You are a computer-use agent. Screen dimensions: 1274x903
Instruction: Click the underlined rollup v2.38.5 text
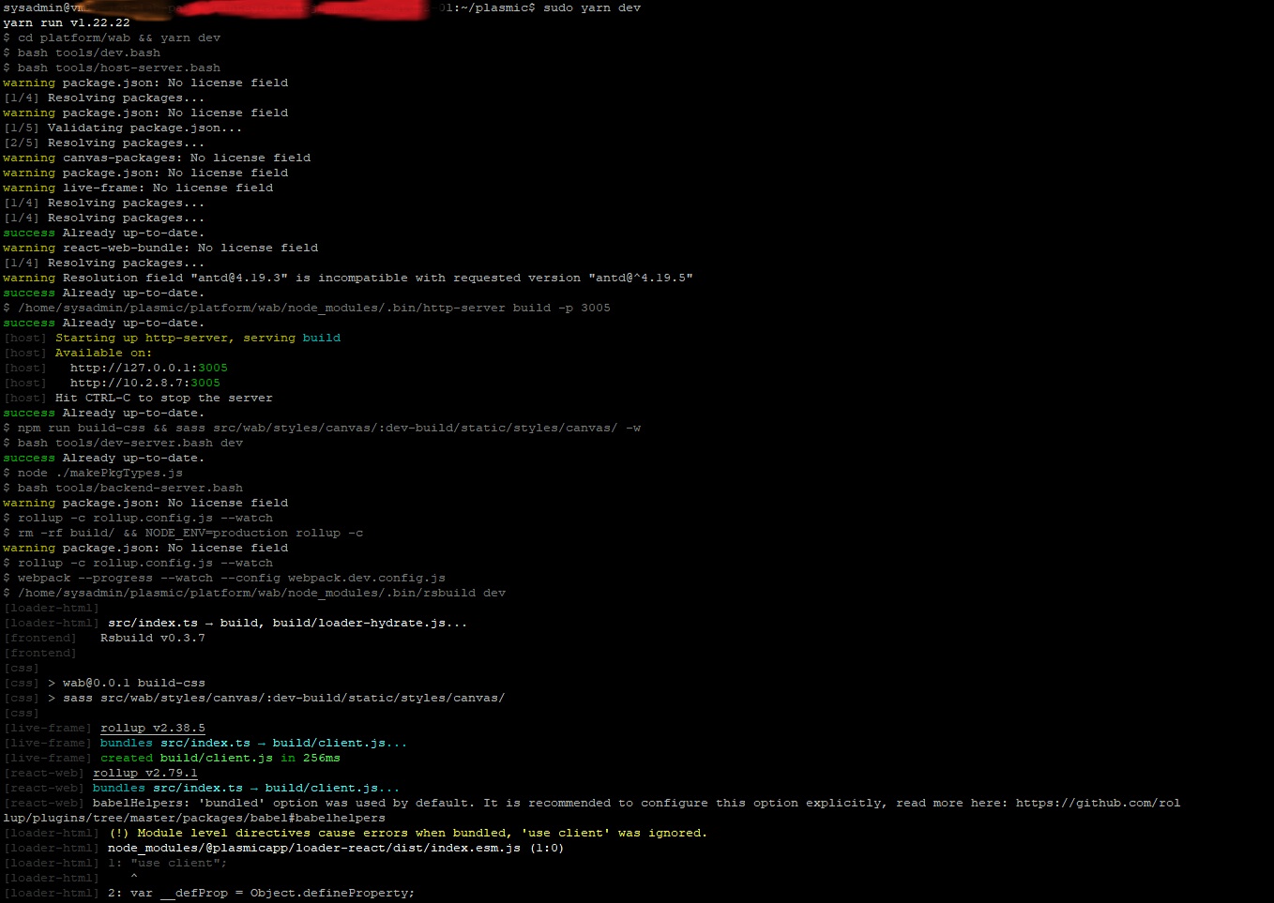(x=152, y=728)
